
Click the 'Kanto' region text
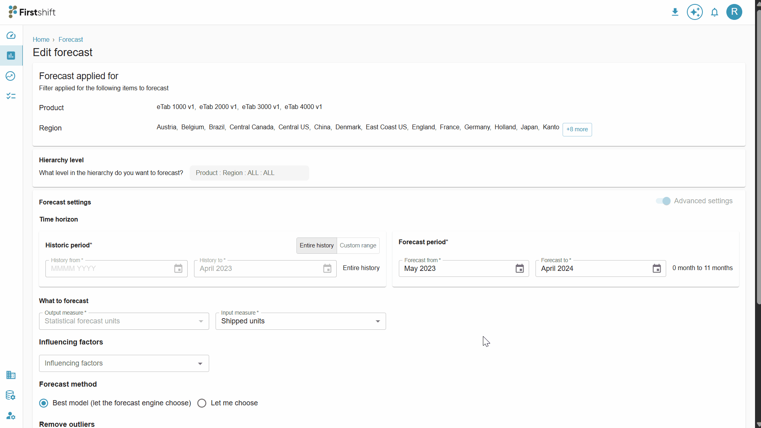pos(551,127)
